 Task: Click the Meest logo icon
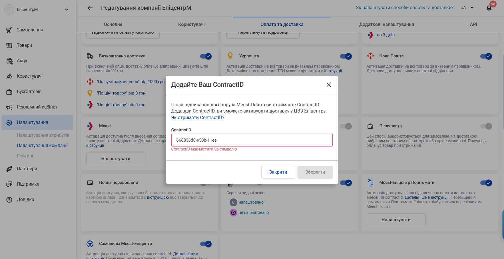90,126
